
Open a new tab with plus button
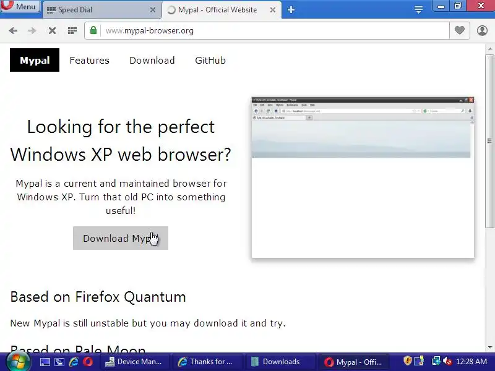pos(291,10)
